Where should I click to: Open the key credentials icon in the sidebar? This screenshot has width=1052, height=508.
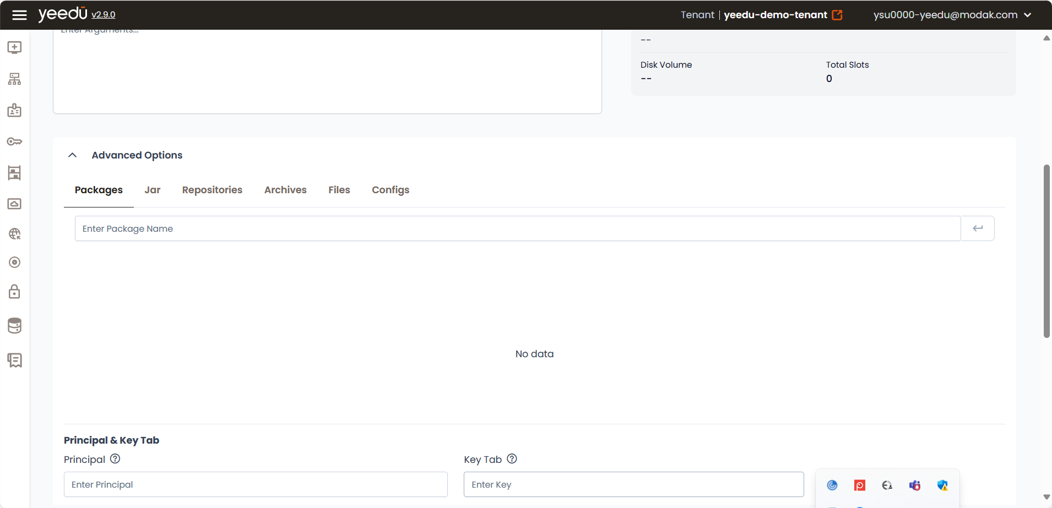coord(15,141)
